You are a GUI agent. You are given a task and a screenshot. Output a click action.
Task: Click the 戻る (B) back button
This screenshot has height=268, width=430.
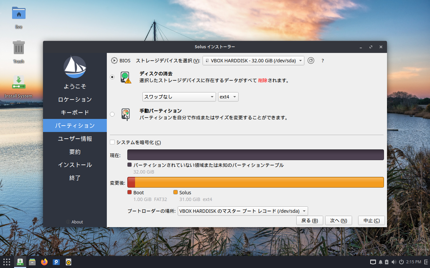310,220
